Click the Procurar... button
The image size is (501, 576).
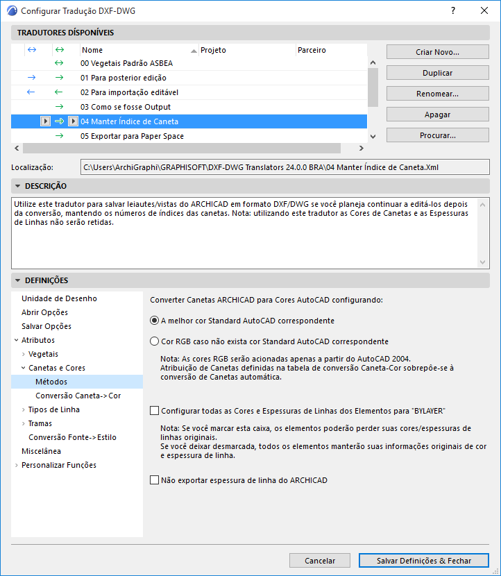(x=437, y=135)
